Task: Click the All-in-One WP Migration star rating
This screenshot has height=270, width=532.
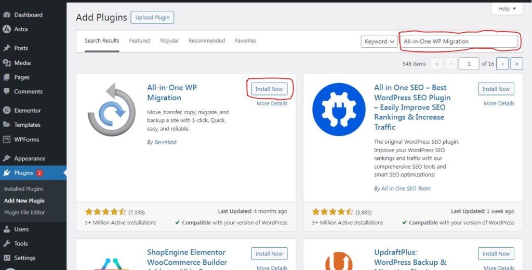Action: [105, 212]
